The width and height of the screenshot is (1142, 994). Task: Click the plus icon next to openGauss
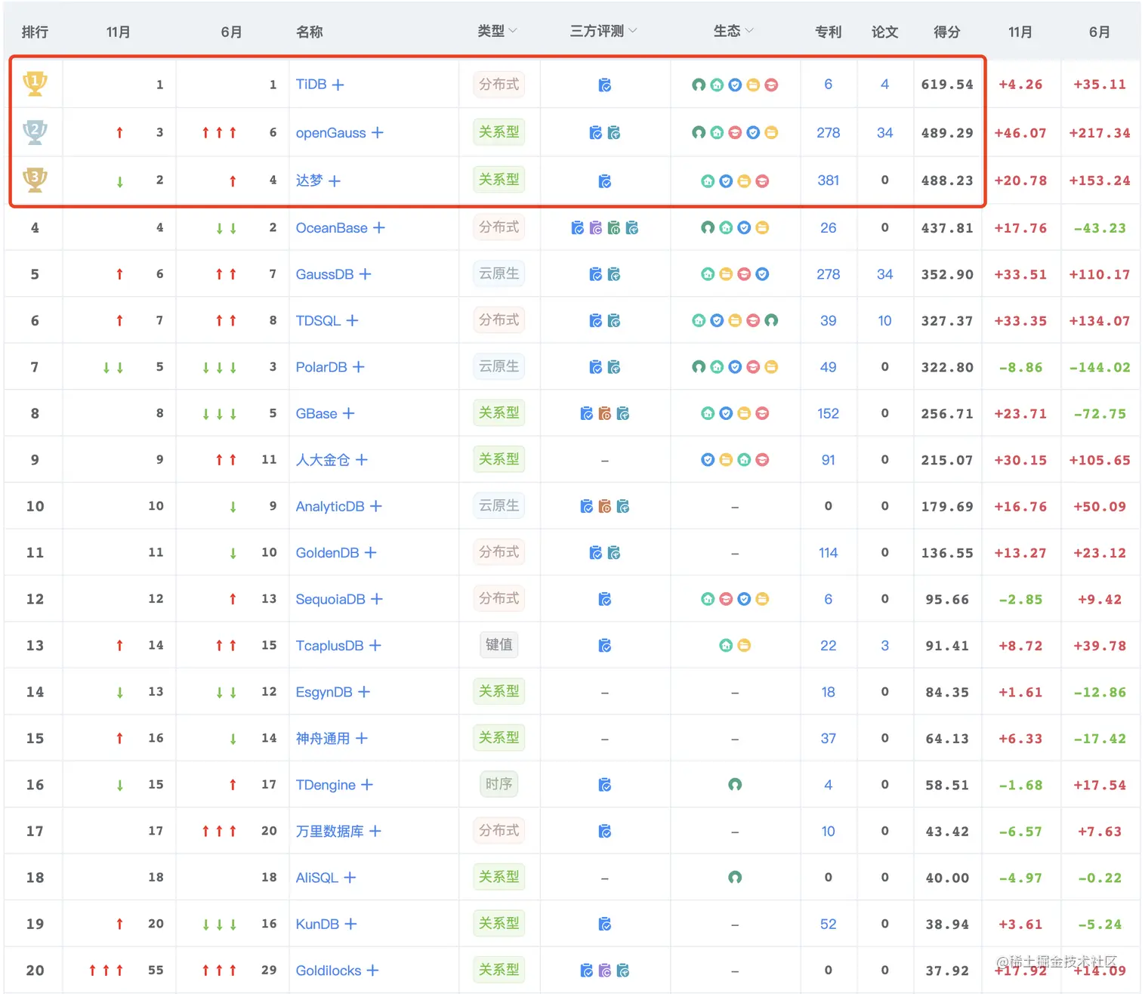(x=378, y=132)
